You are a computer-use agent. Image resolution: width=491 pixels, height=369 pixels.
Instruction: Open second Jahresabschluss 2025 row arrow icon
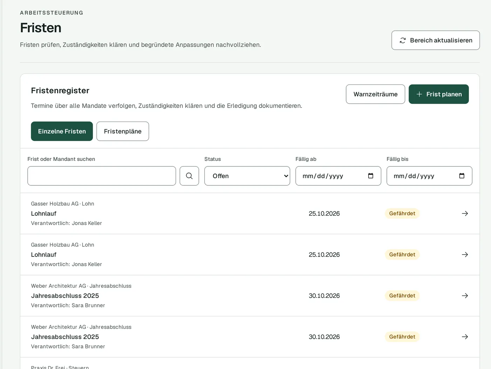pos(465,337)
